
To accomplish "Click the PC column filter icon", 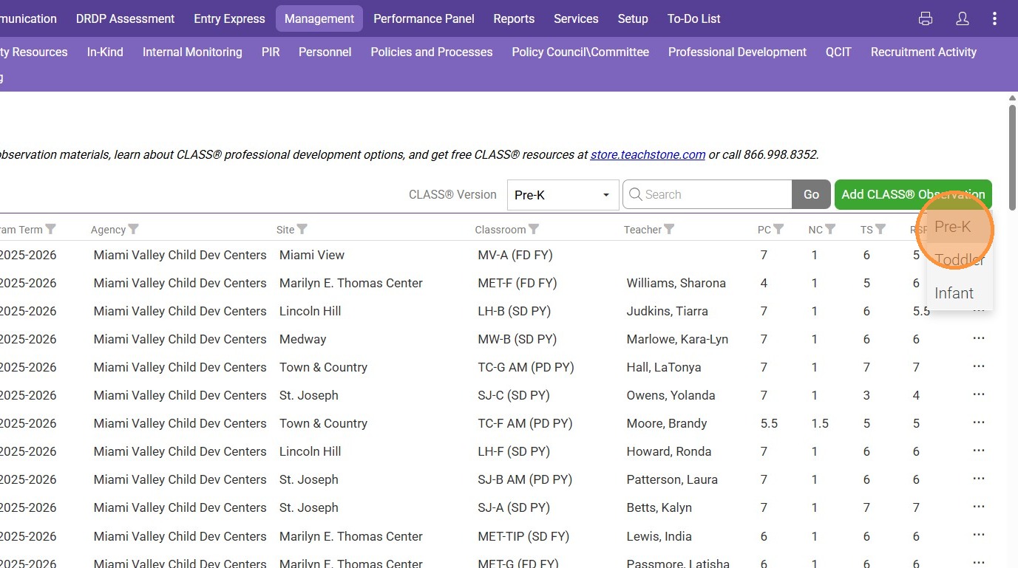I will pos(778,230).
